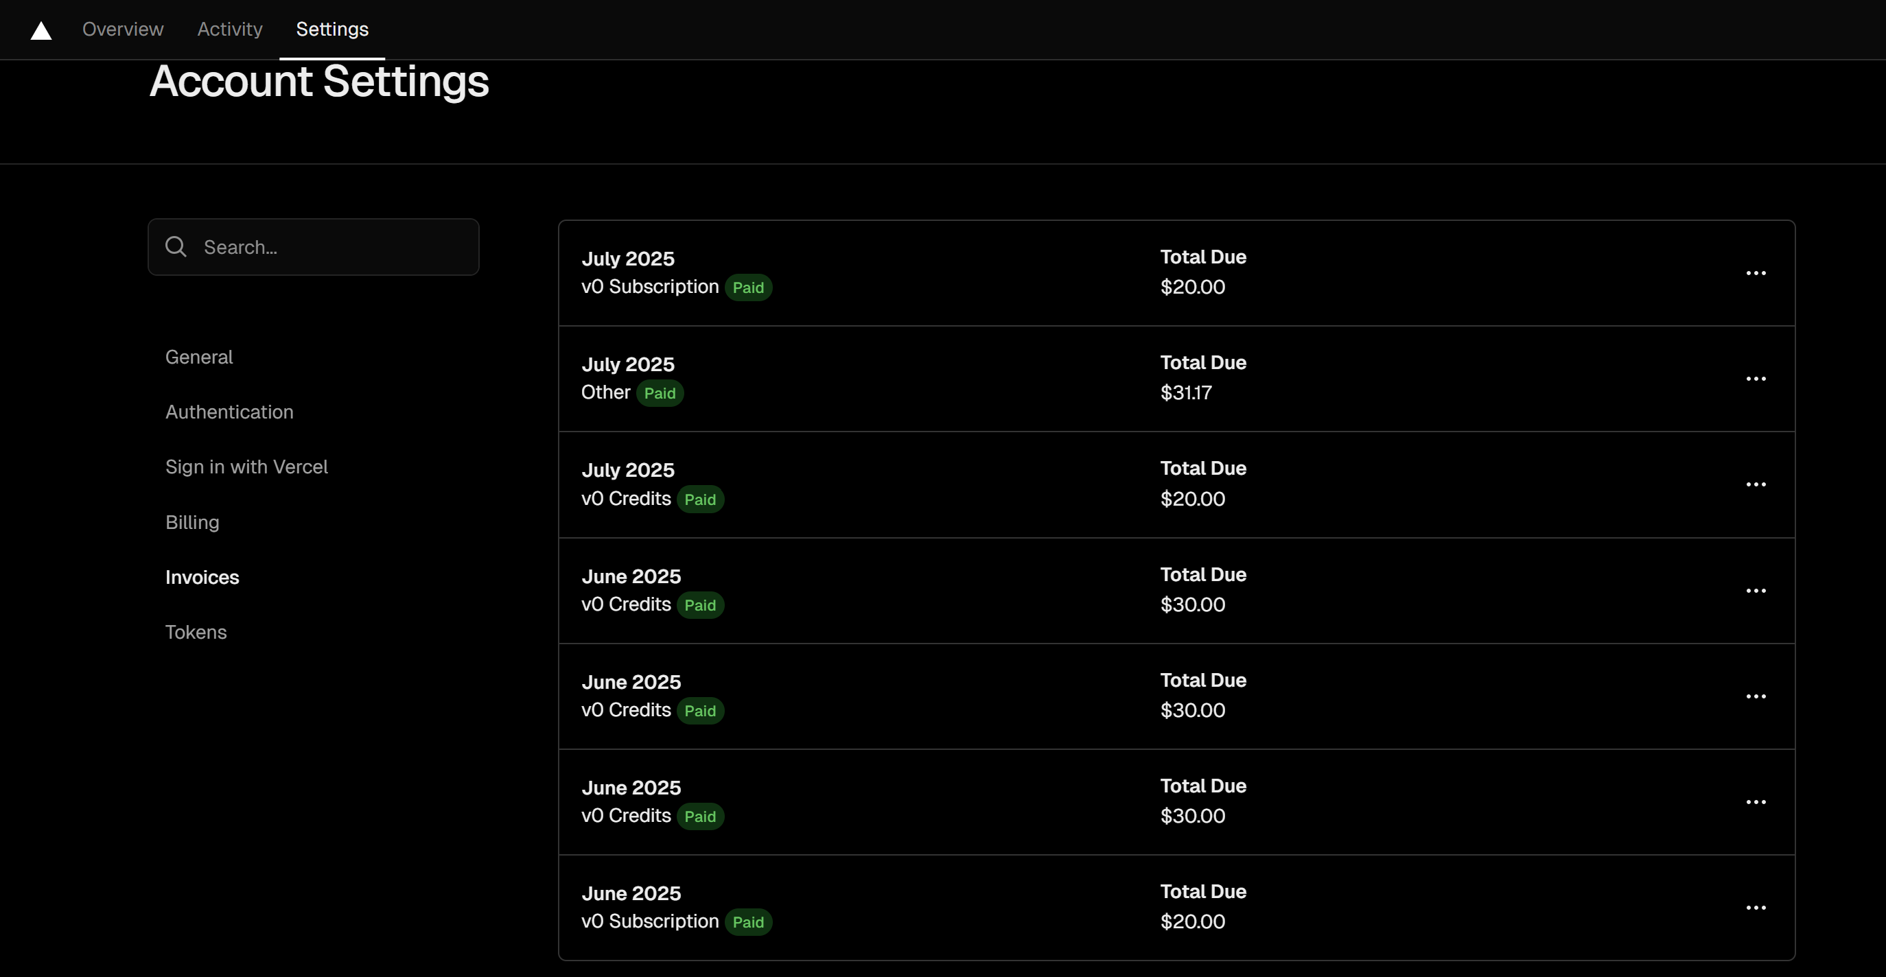
Task: Open three-dot menu for July Other invoice
Action: click(x=1755, y=379)
